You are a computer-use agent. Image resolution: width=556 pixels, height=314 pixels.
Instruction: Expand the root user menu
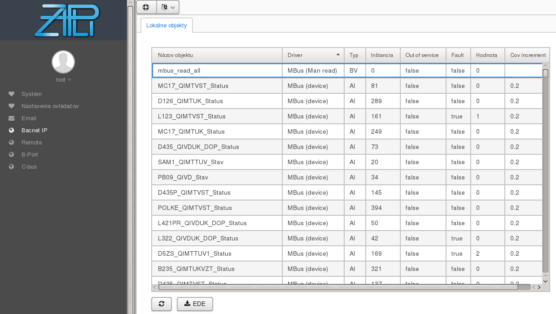pyautogui.click(x=63, y=80)
